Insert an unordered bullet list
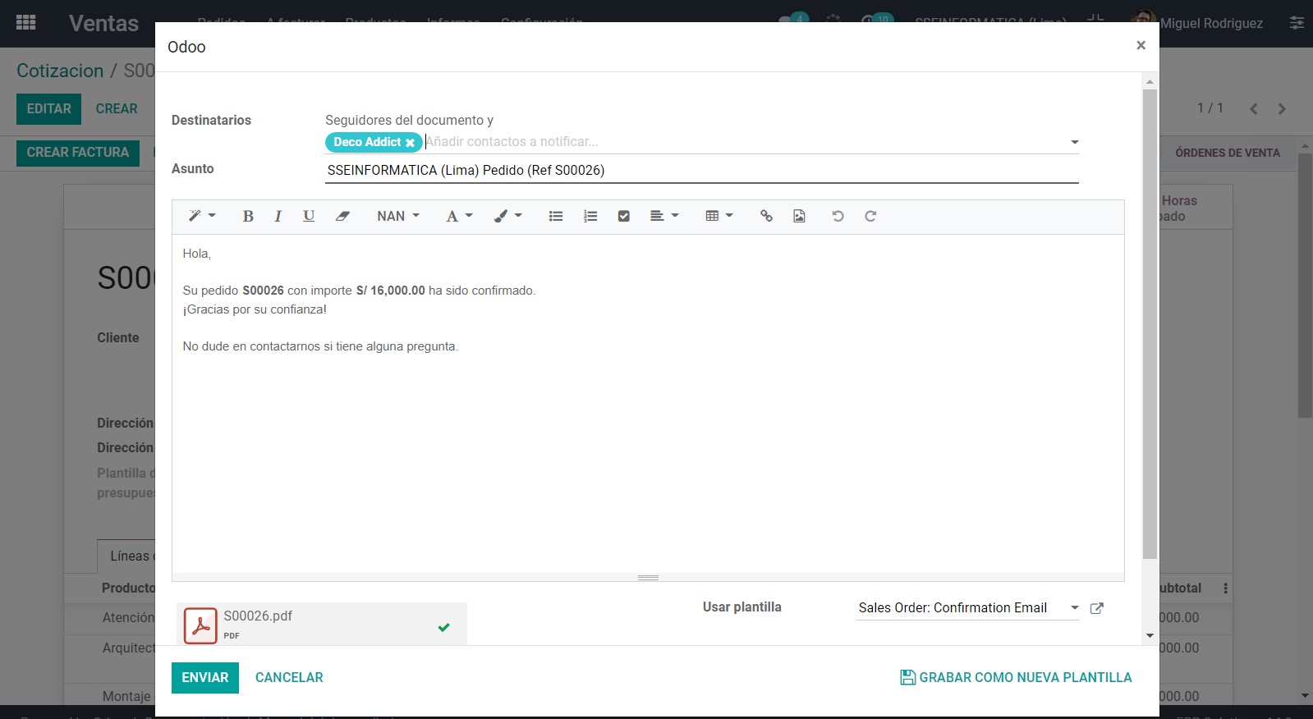 click(556, 216)
